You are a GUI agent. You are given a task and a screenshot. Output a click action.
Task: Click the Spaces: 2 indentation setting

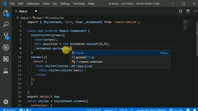coord(110,110)
